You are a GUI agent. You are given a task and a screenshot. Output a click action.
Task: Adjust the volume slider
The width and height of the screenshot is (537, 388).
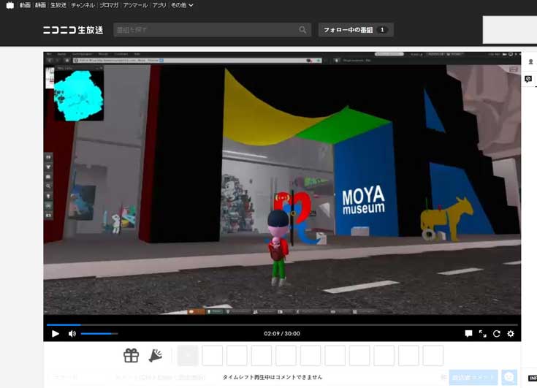click(99, 334)
